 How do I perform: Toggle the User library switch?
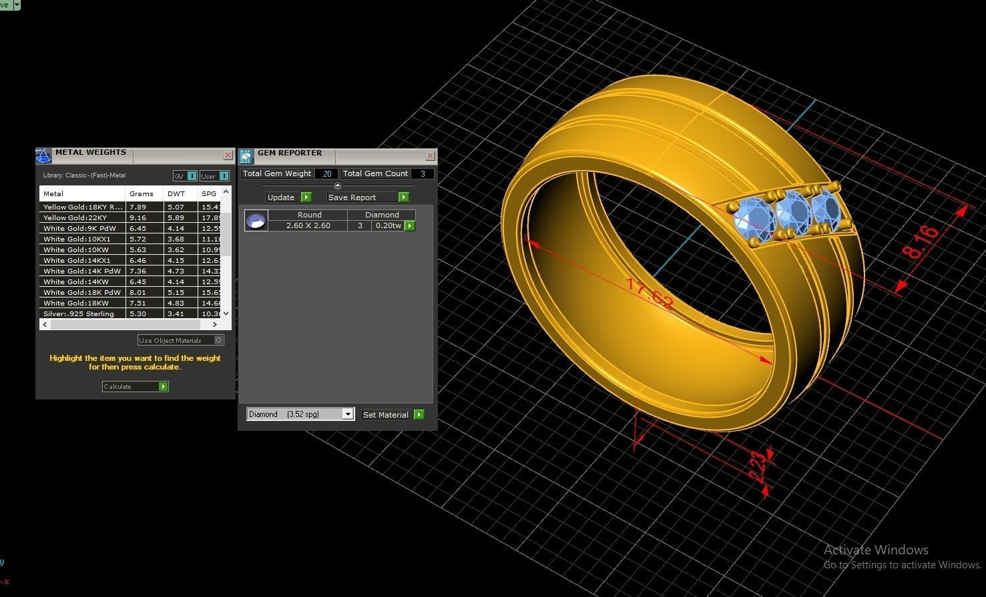click(214, 176)
